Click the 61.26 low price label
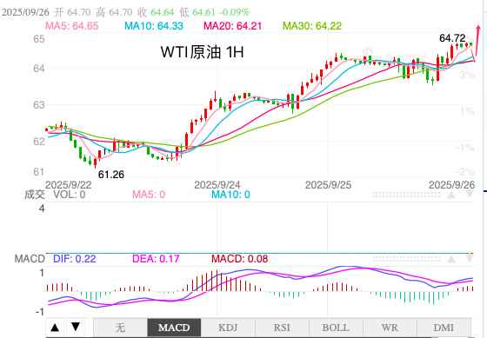 click(x=111, y=175)
